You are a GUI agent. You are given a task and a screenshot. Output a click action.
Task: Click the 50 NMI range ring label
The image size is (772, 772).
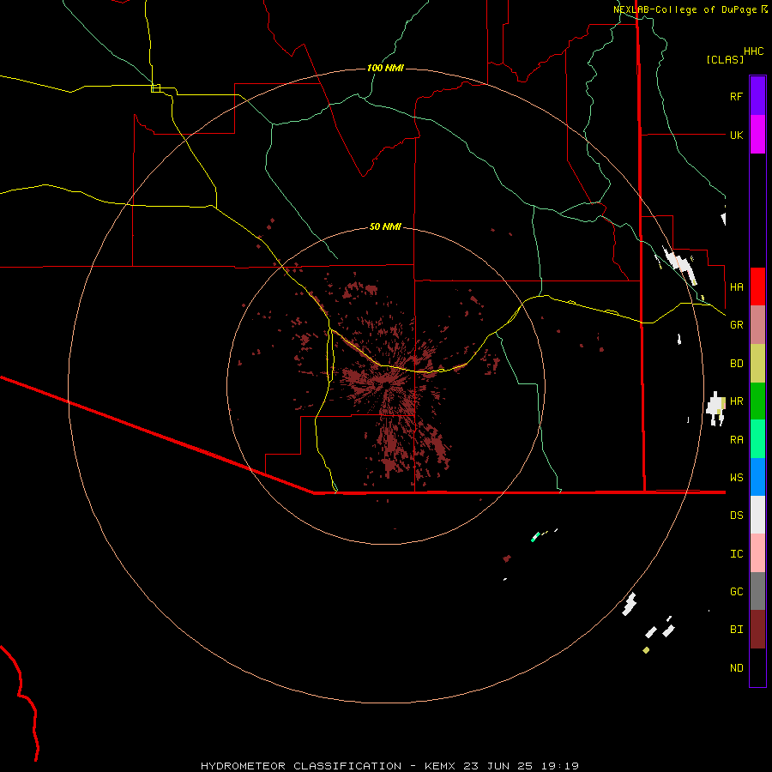point(385,226)
